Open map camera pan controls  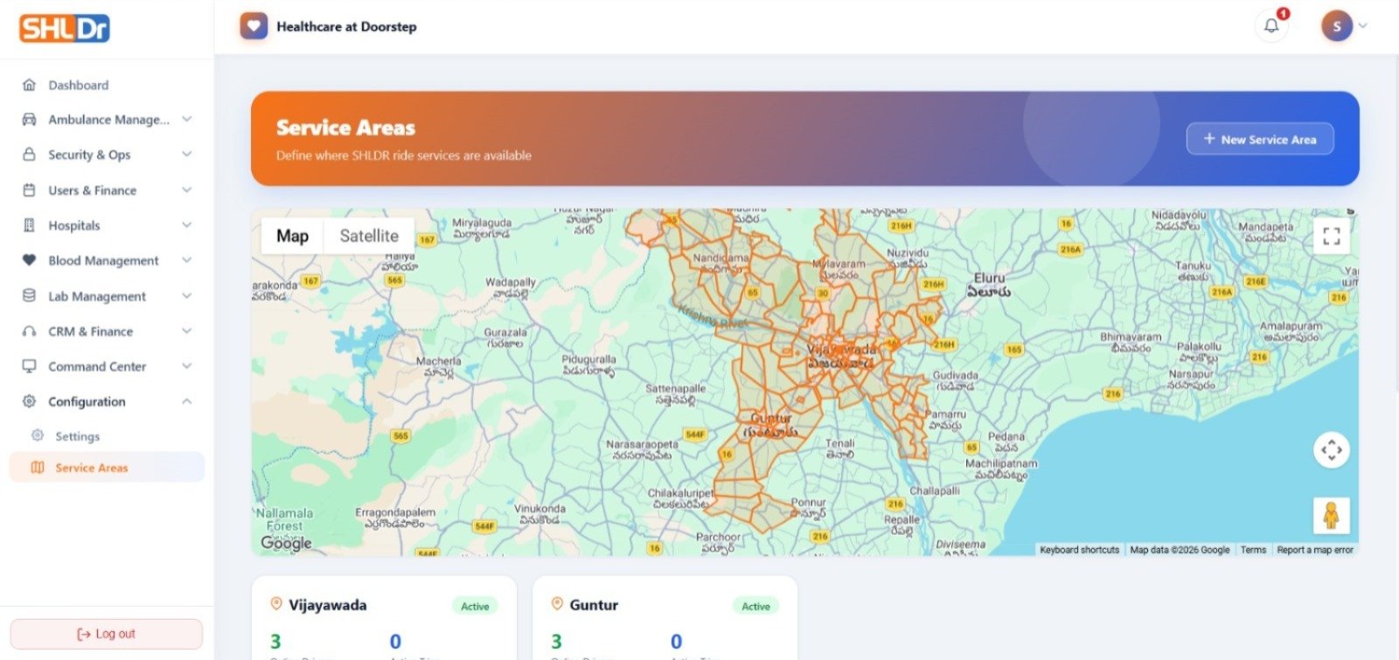[1332, 450]
